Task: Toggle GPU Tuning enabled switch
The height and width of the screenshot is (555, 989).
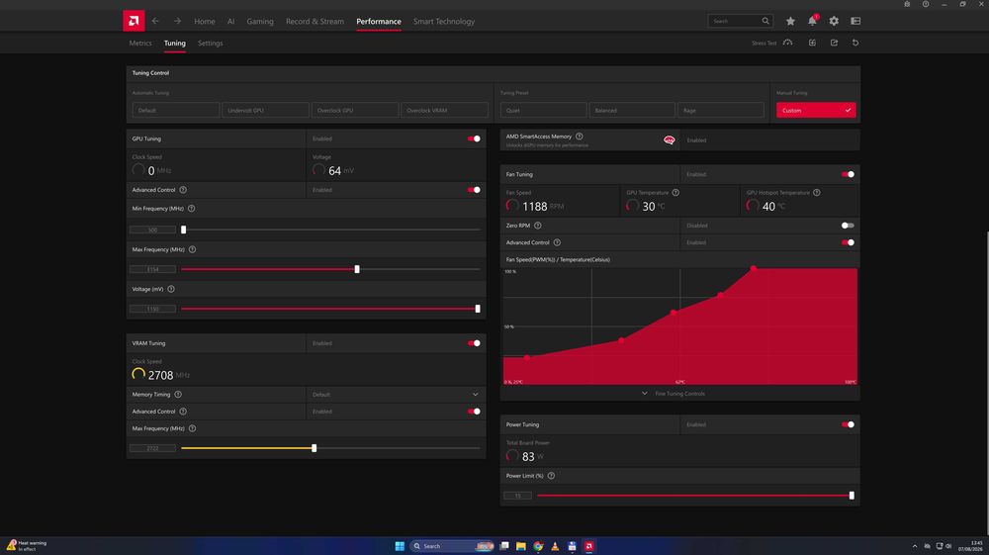Action: coord(474,139)
